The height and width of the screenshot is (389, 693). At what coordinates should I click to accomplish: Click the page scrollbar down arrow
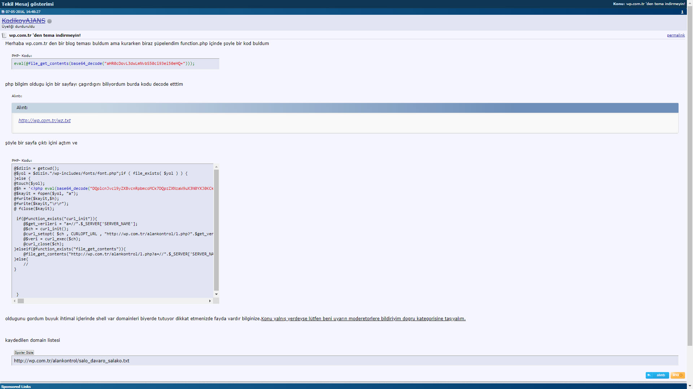click(x=690, y=386)
